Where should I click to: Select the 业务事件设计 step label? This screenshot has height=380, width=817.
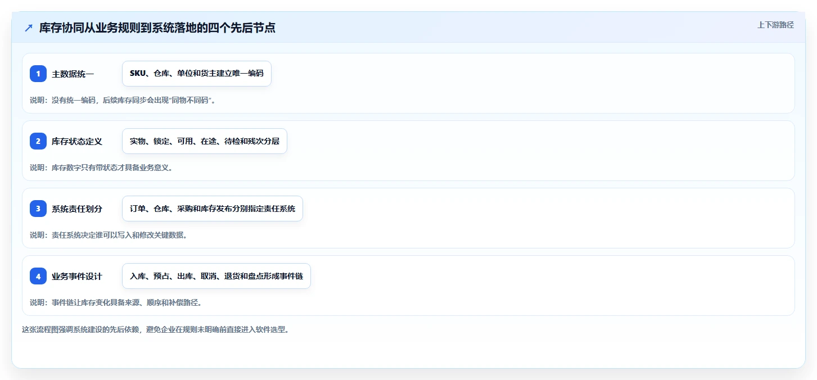click(x=77, y=276)
